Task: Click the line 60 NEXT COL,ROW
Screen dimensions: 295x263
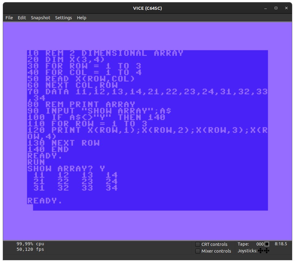Action: click(x=73, y=85)
